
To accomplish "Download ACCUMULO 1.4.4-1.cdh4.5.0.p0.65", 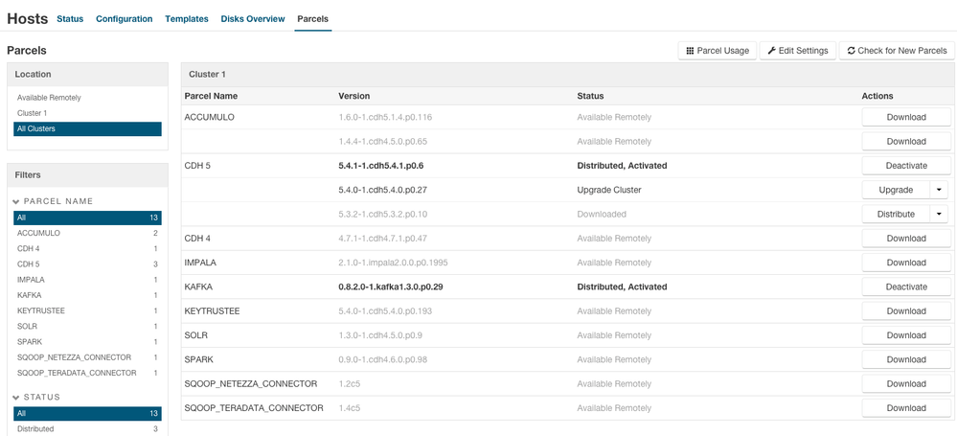I will coord(906,142).
